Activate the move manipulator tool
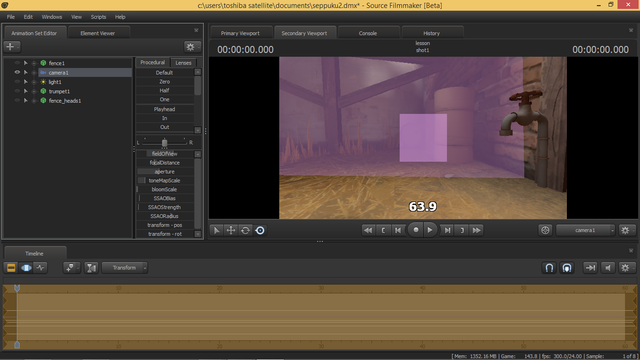This screenshot has width=640, height=360. (x=231, y=230)
